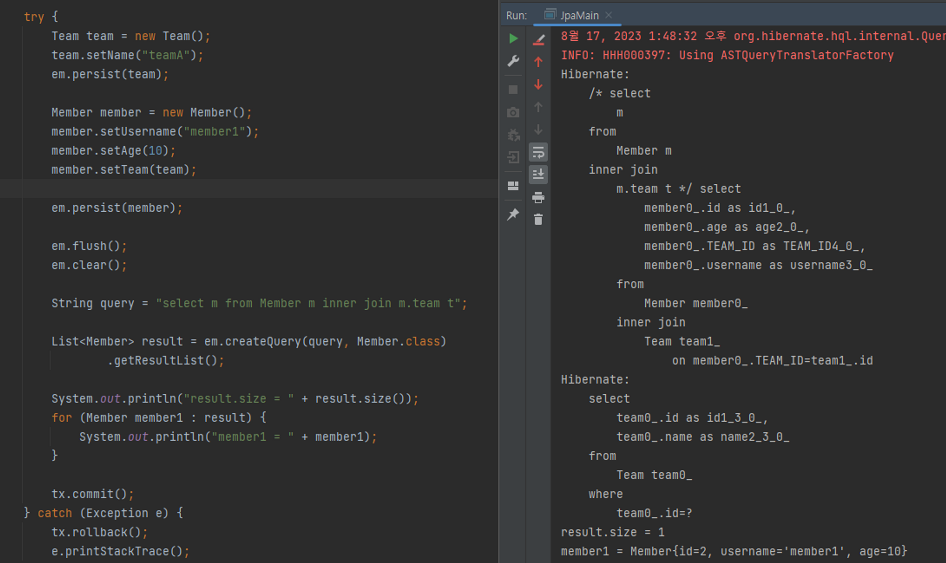Restore layout icon in Run toolbar
Viewport: 946px width, 563px height.
pyautogui.click(x=513, y=186)
